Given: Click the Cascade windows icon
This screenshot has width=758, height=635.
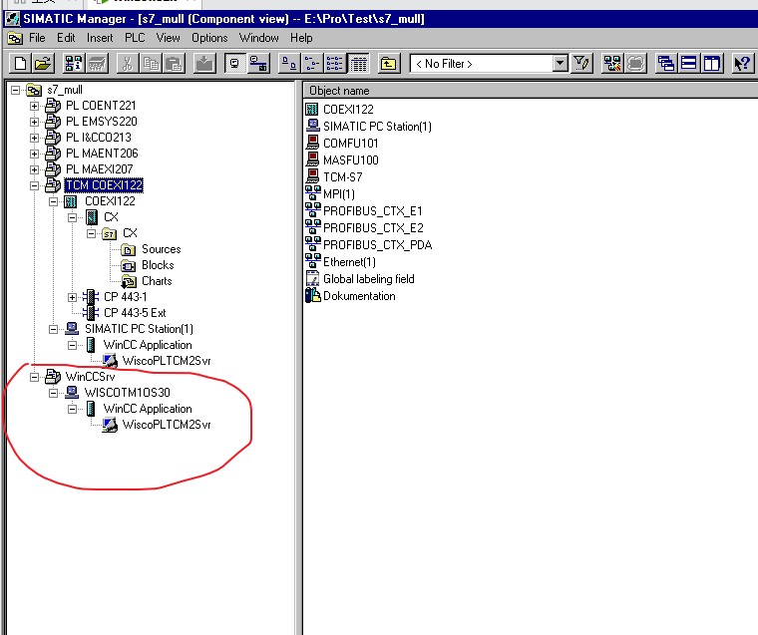Looking at the screenshot, I should [666, 64].
